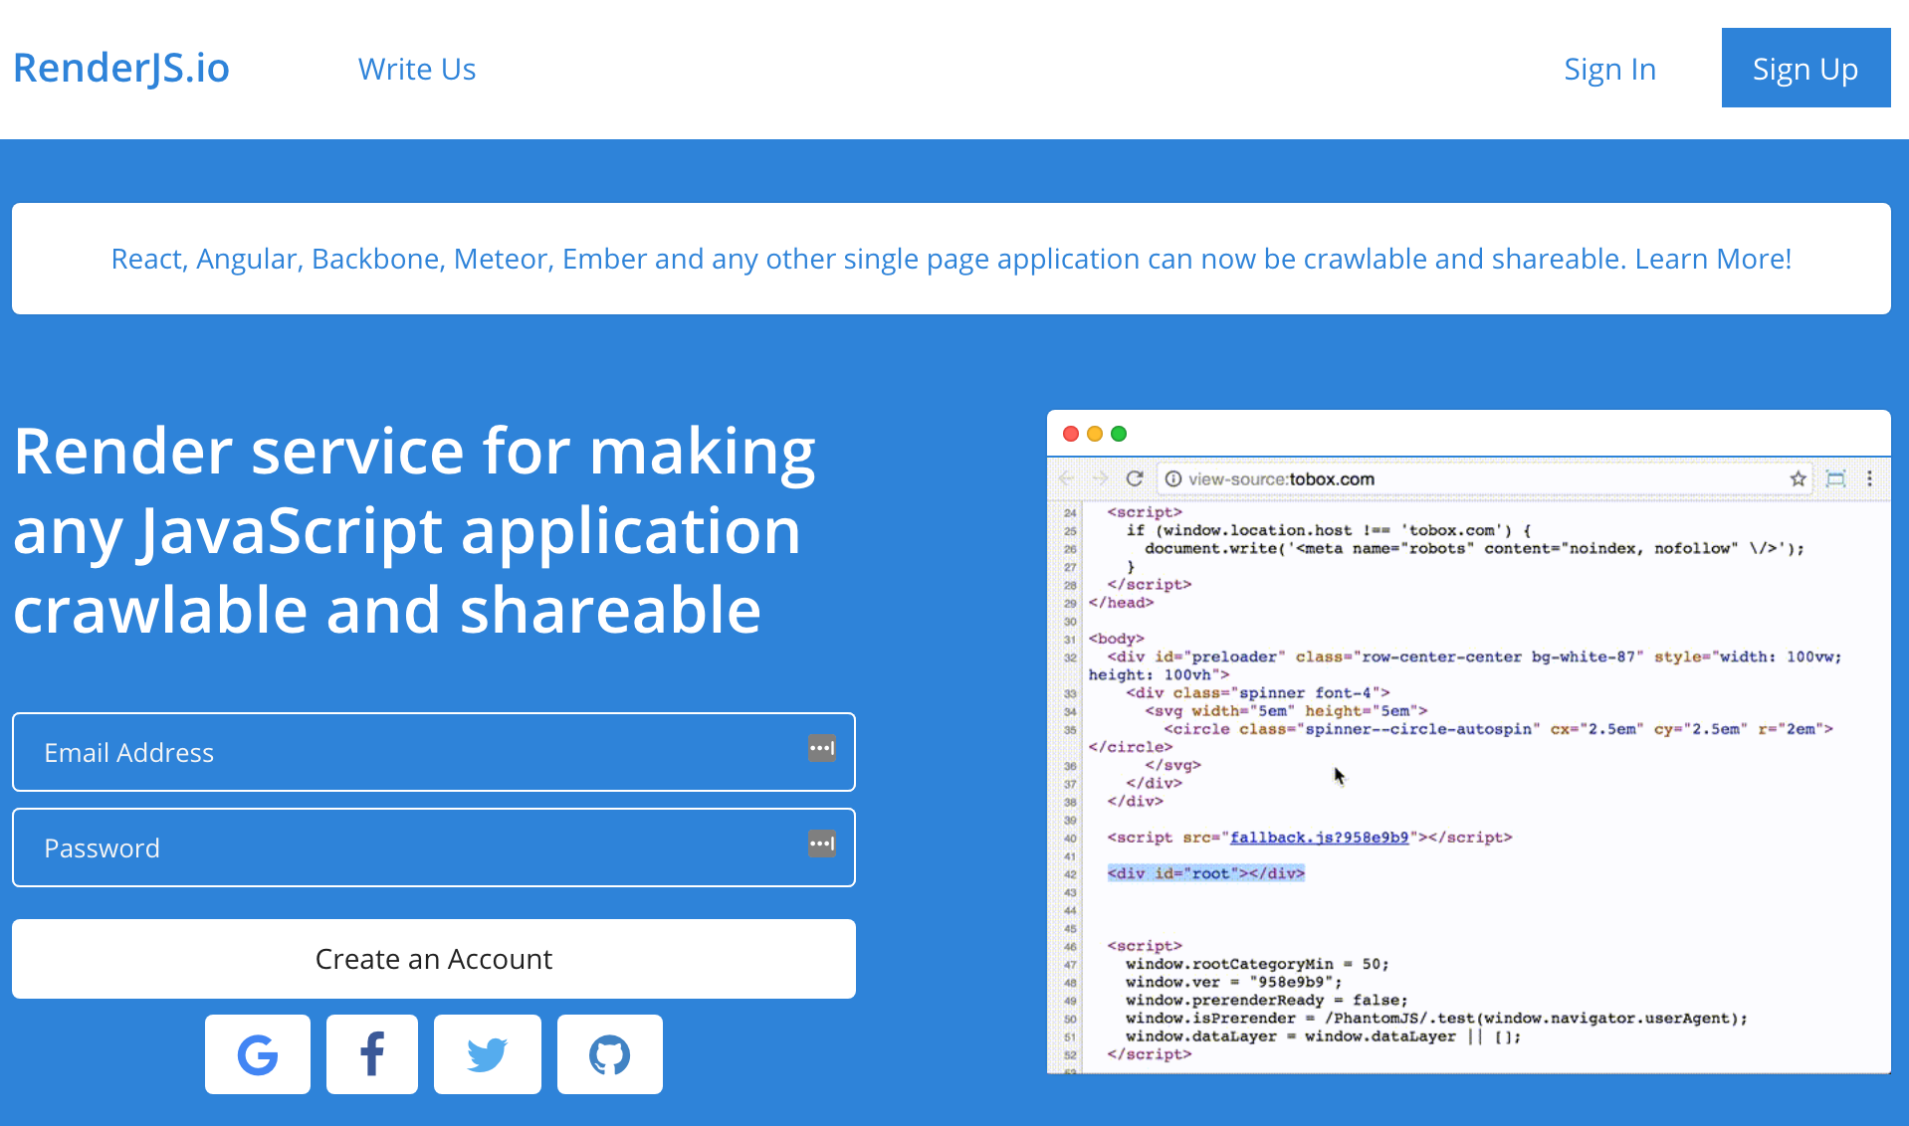
Task: Open the three-dot menu in browser screenshot
Action: coord(1869,478)
